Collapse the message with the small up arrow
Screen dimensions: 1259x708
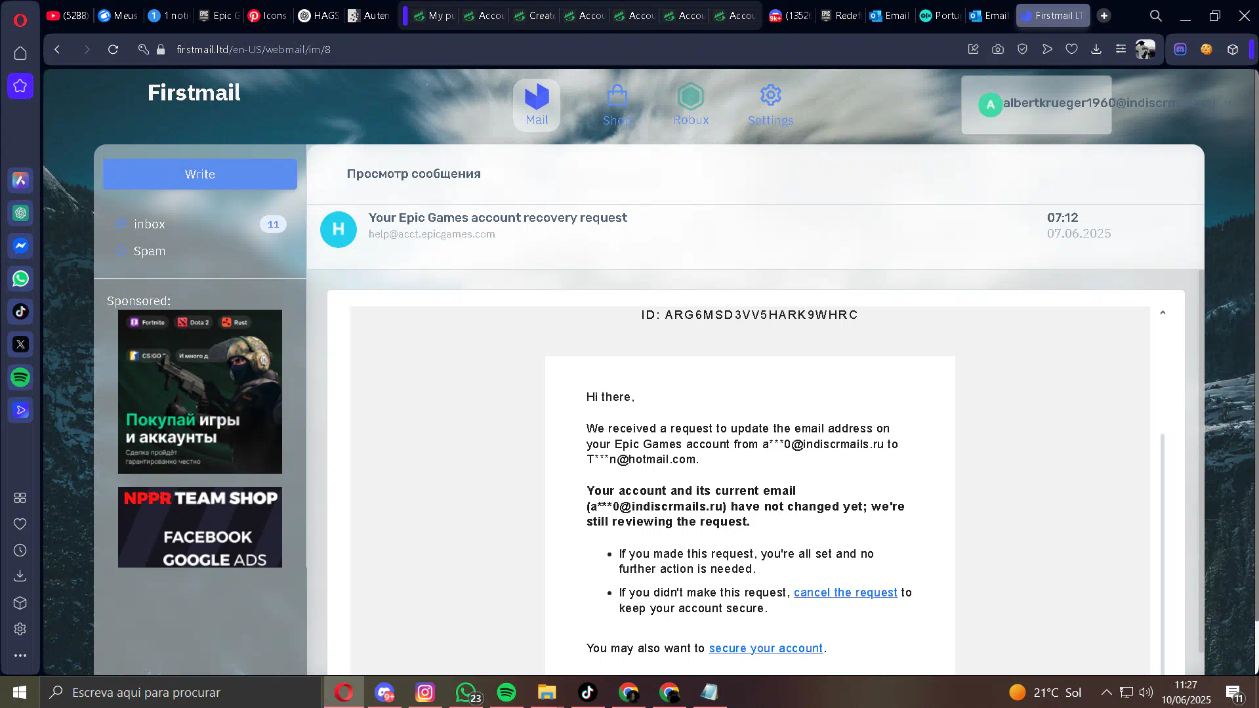click(x=1163, y=313)
